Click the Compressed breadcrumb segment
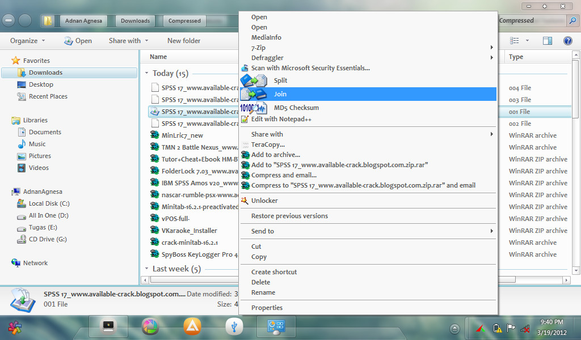Viewport: 581px width, 340px height. (184, 21)
